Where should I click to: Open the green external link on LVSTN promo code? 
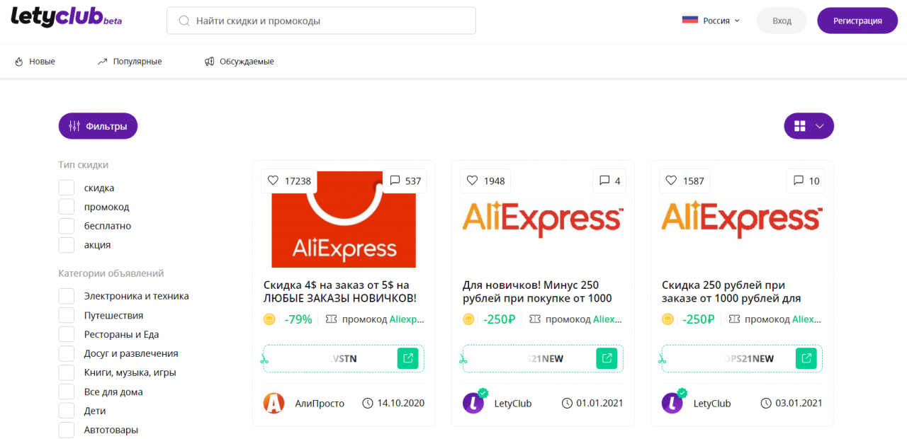(407, 358)
